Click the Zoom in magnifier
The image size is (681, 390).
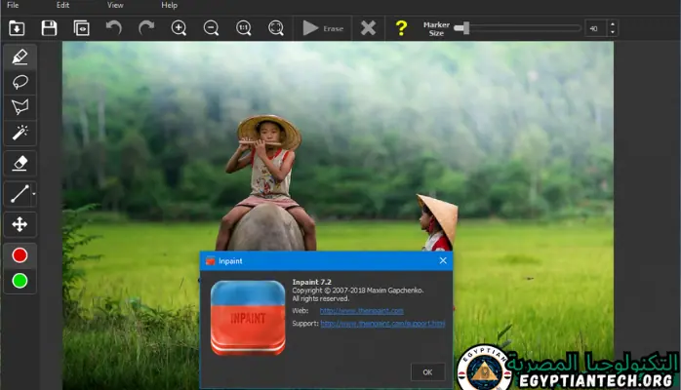click(x=179, y=28)
